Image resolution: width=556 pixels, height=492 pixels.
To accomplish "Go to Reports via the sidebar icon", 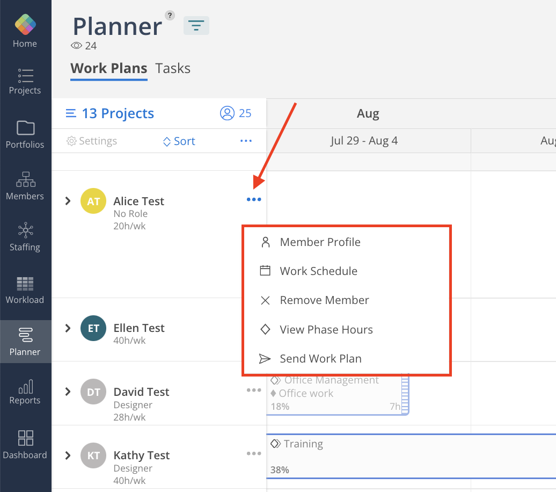I will click(25, 393).
